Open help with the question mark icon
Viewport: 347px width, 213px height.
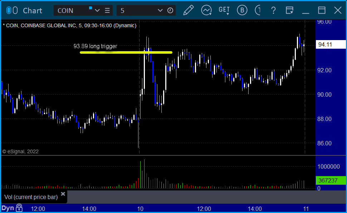[x=274, y=10]
